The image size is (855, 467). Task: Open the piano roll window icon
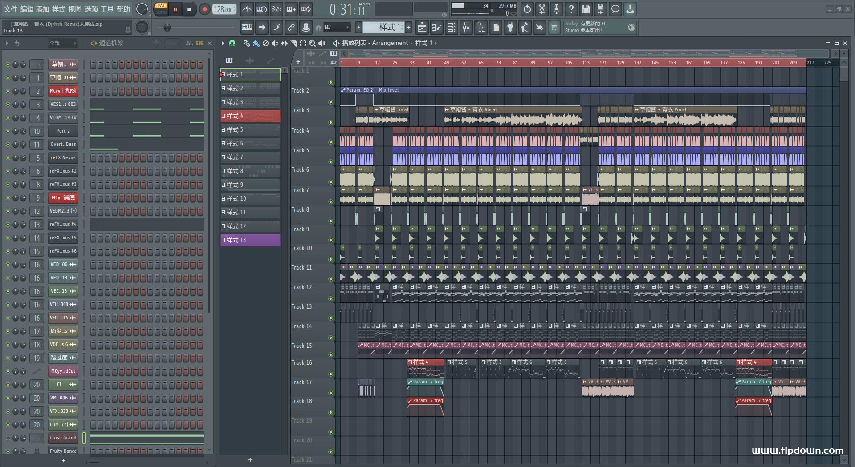437,28
